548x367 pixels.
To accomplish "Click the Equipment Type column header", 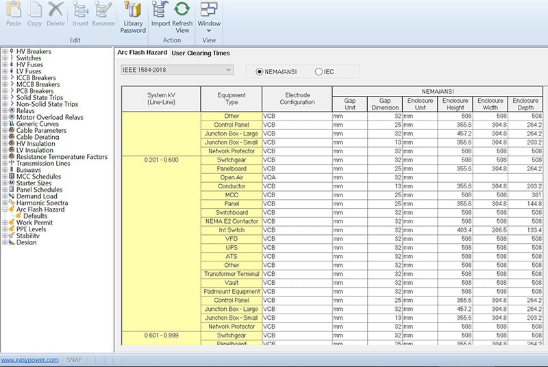I will 232,99.
